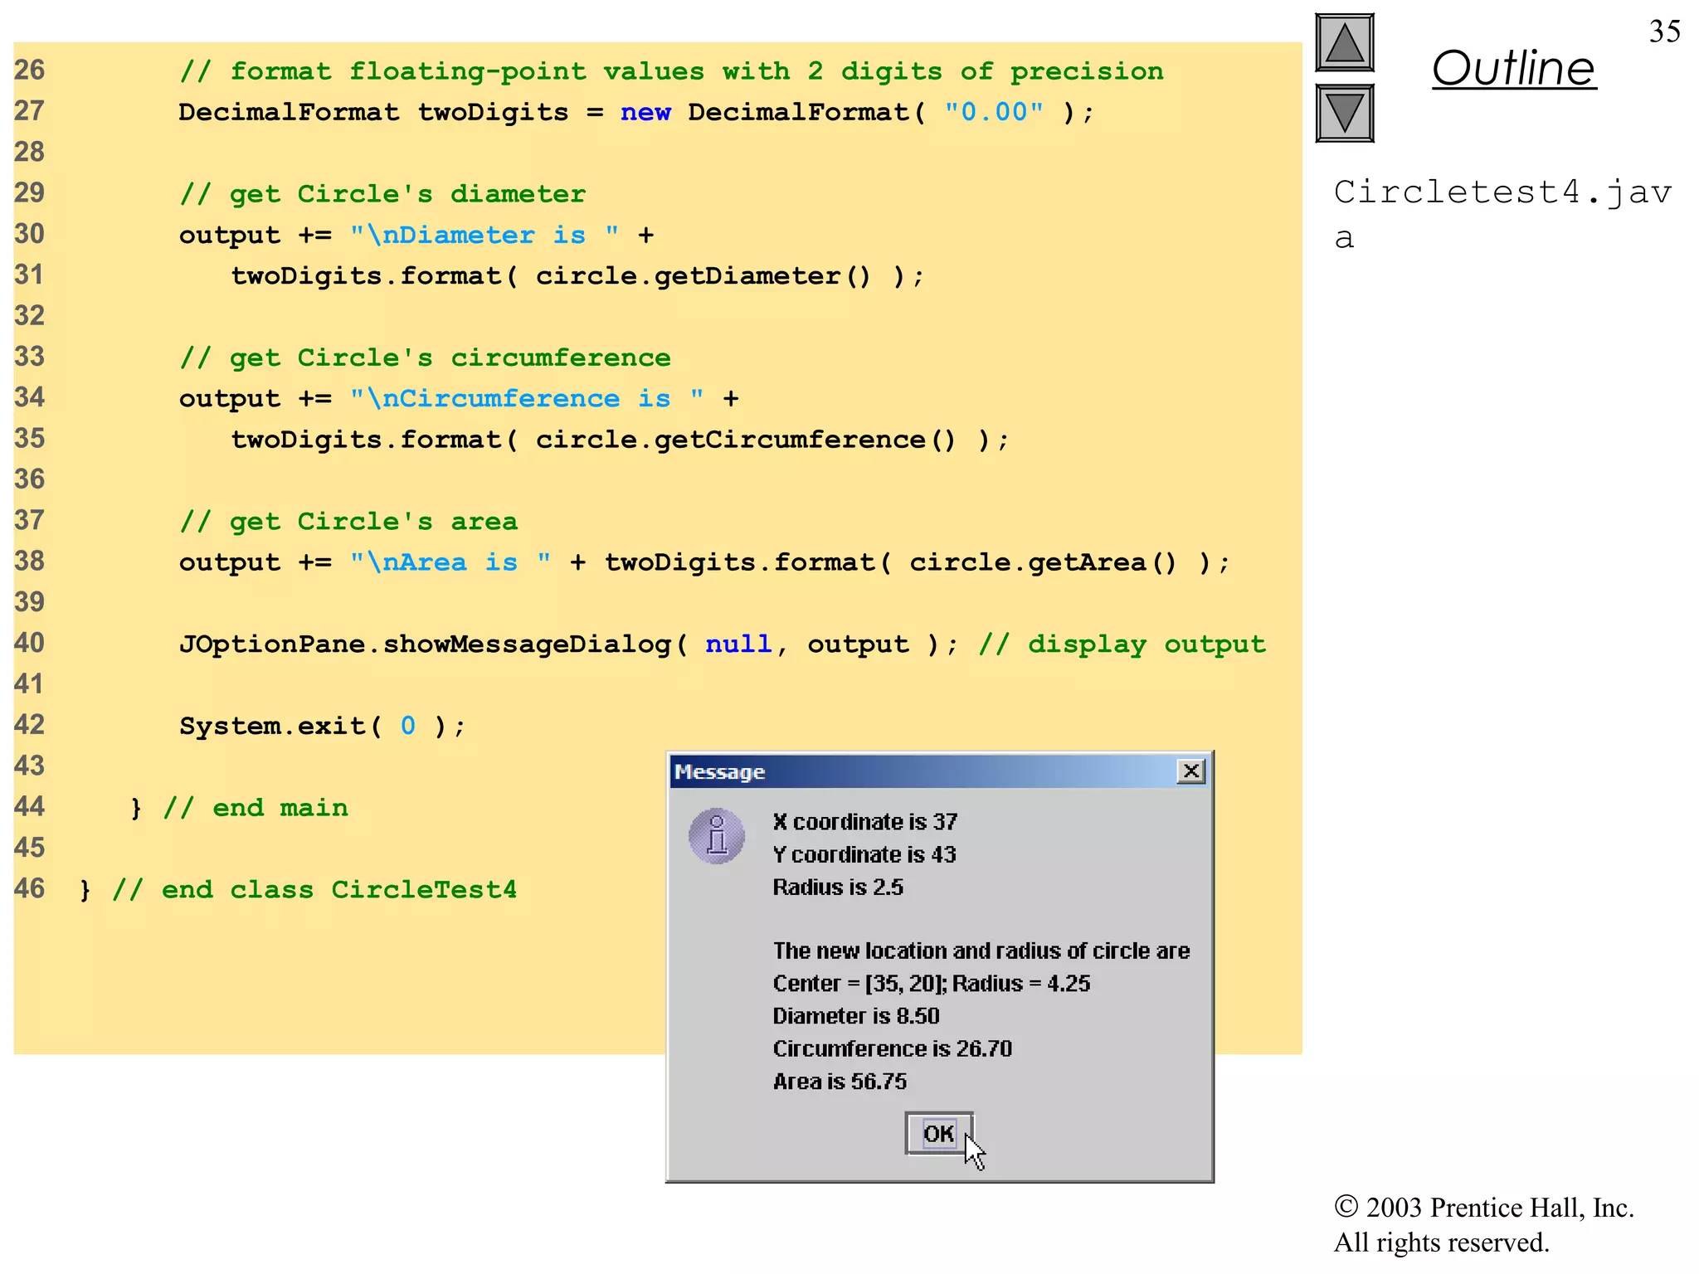Close the Message dialog with X
This screenshot has height=1274, width=1699.
(x=1190, y=771)
